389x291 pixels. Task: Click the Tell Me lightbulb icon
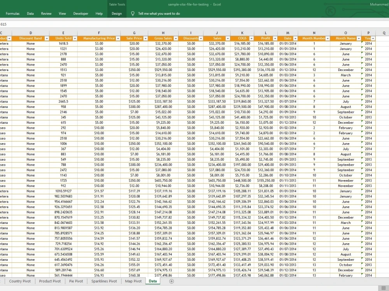[133, 13]
